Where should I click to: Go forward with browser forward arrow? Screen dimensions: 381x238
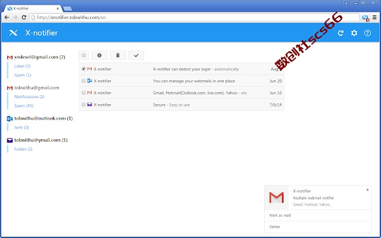click(15, 17)
